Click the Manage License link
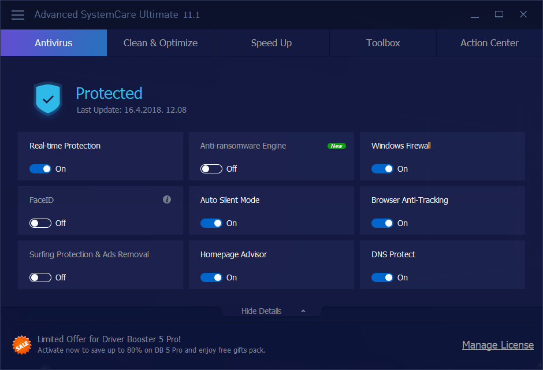Image resolution: width=543 pixels, height=370 pixels. click(498, 345)
